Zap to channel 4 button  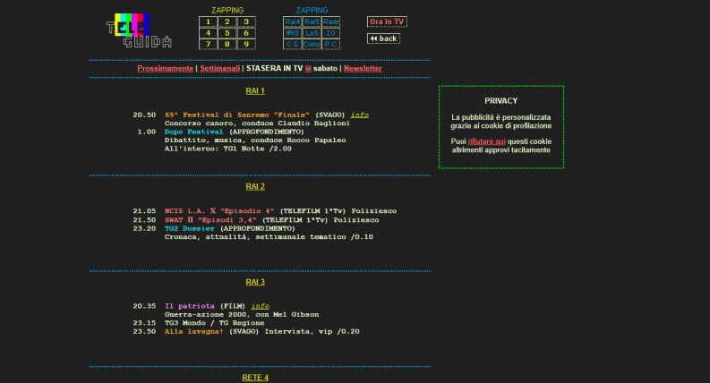click(208, 33)
